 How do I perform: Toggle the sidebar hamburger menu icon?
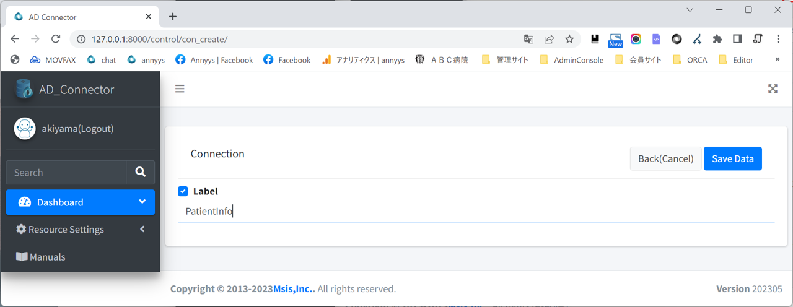(x=180, y=89)
